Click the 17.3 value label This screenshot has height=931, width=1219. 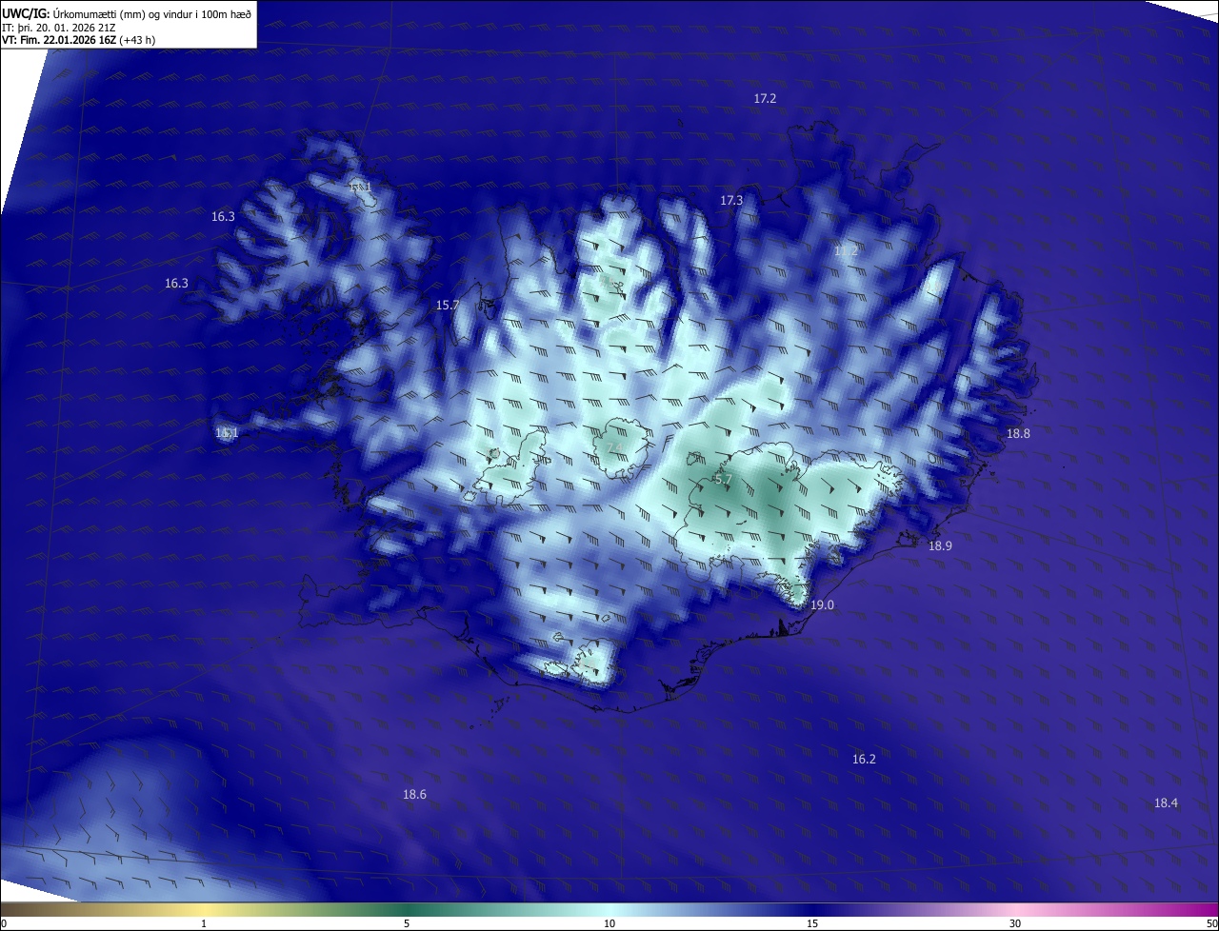tap(731, 201)
